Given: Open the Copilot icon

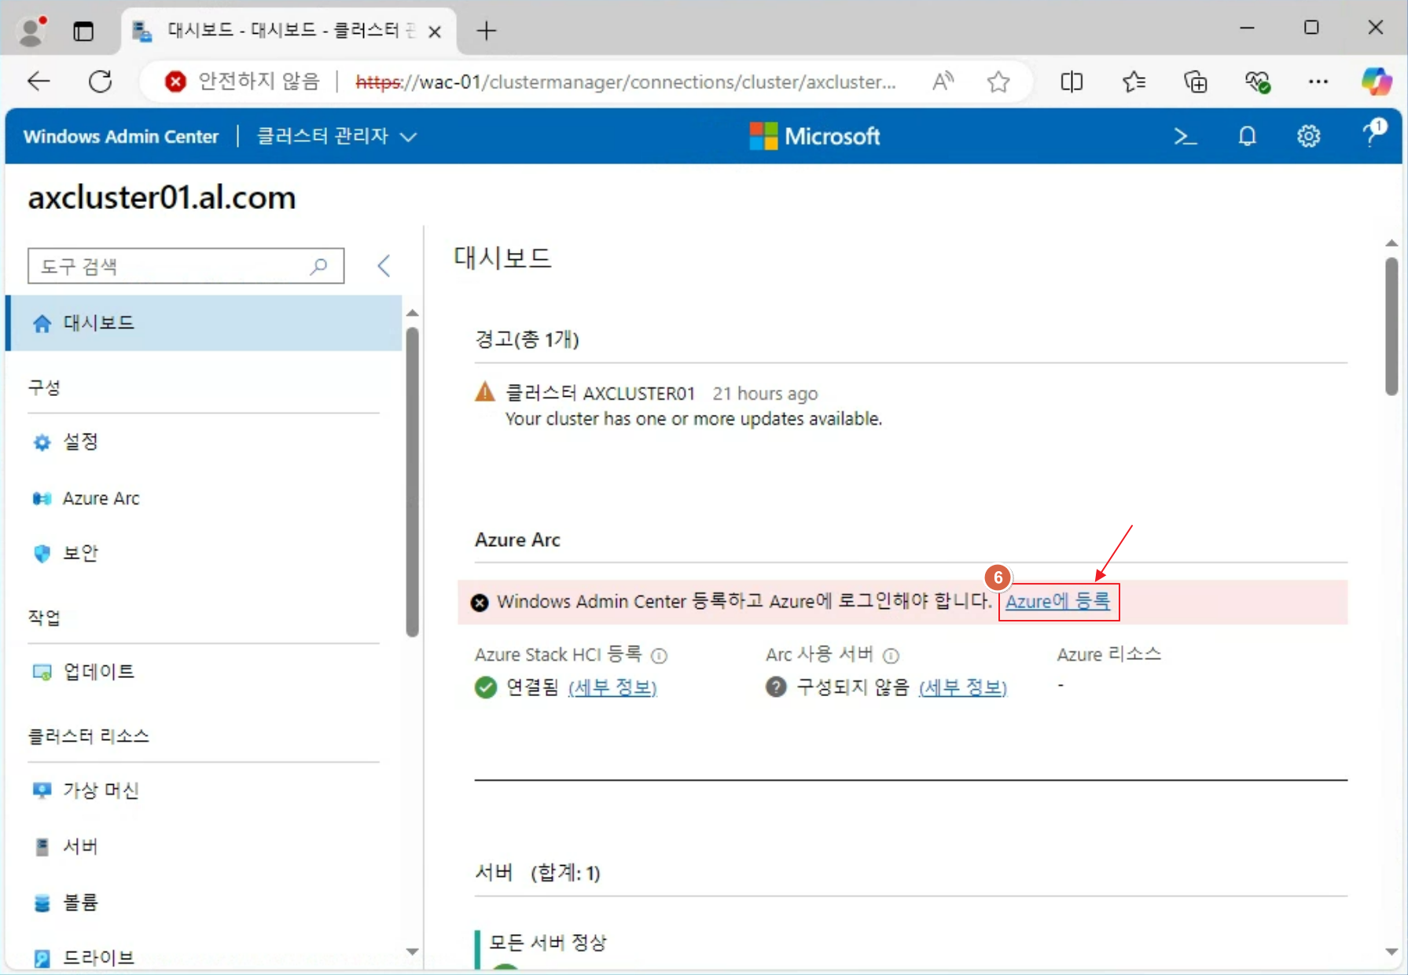Looking at the screenshot, I should (x=1377, y=81).
